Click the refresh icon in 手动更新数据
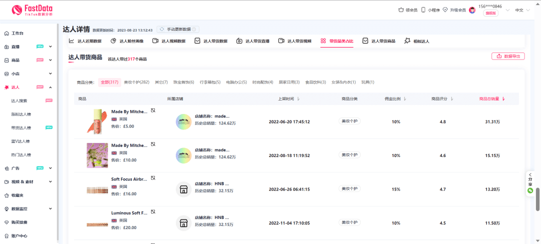This screenshot has height=244, width=541. (x=162, y=29)
